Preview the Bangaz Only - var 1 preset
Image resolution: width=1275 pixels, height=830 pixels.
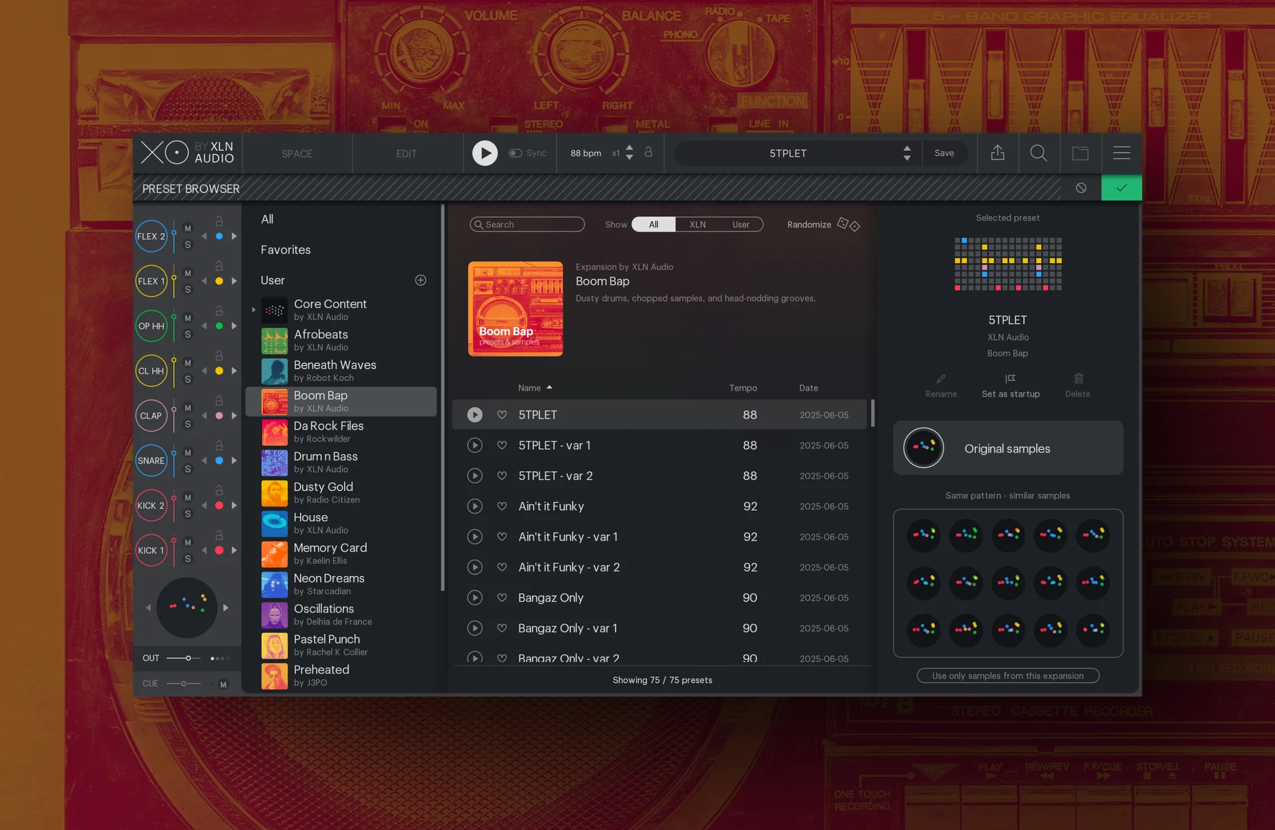pyautogui.click(x=475, y=628)
